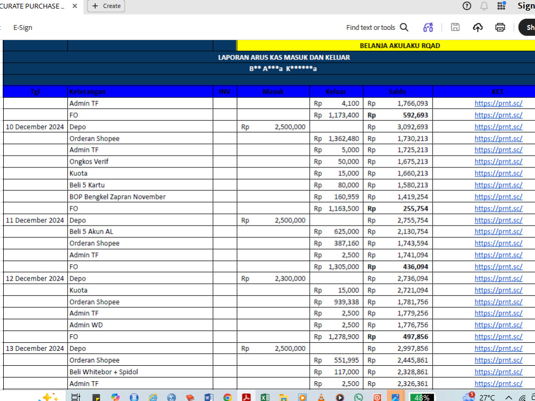Click the Sign in button
Image resolution: width=535 pixels, height=401 pixels.
(x=526, y=6)
